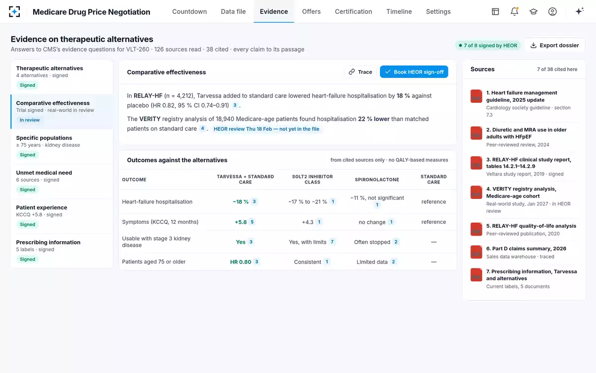Screen dimensions: 596x373
Task: Click citation 2 beside "Often stopped"
Action: pyautogui.click(x=396, y=242)
